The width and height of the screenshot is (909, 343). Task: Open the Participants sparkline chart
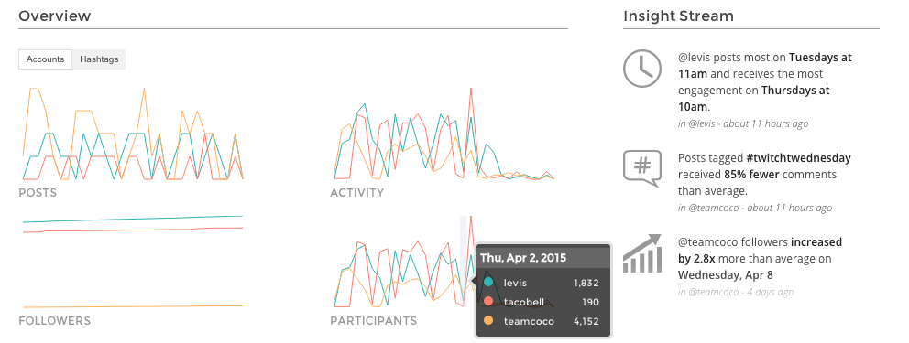400,262
